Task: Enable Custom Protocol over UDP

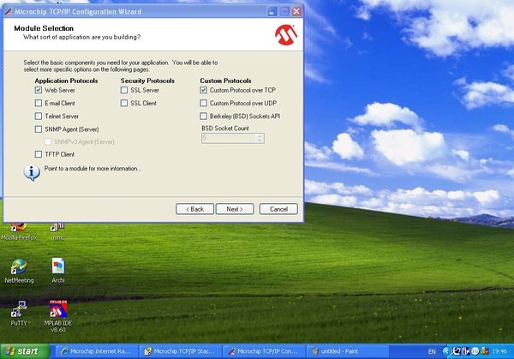Action: click(x=203, y=104)
